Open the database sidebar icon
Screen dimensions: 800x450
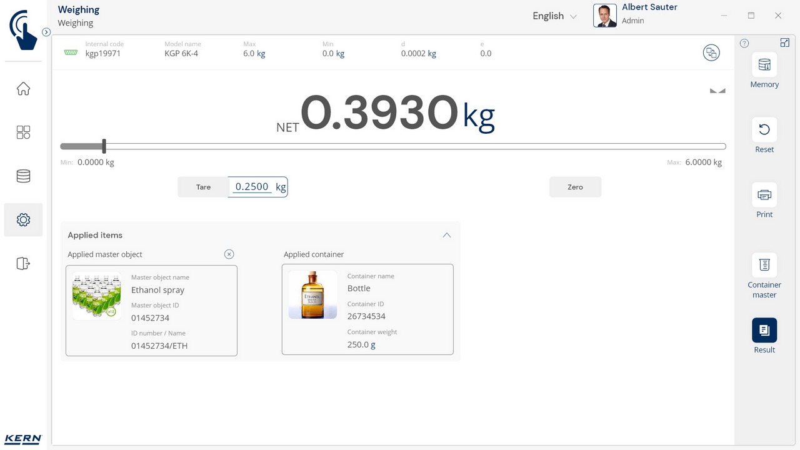click(23, 176)
